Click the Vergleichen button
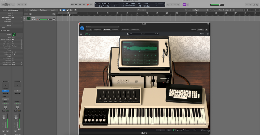Viewport: 260px width, 135px height. [x=98, y=30]
